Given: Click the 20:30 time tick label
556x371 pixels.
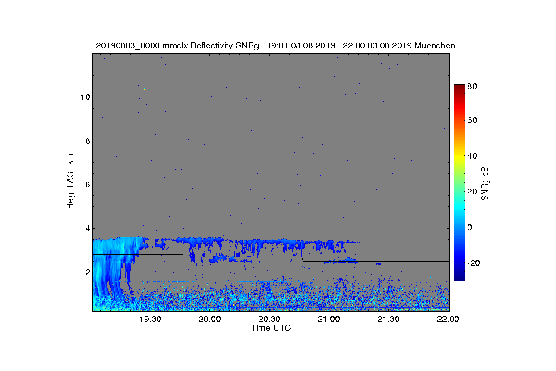Looking at the screenshot, I should (269, 319).
